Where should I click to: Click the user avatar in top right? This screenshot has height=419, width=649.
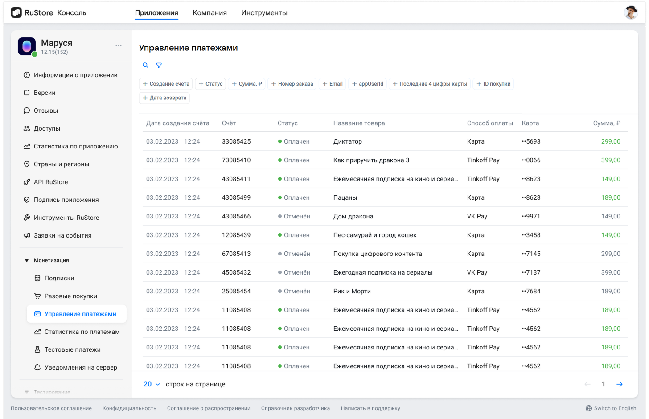click(631, 13)
